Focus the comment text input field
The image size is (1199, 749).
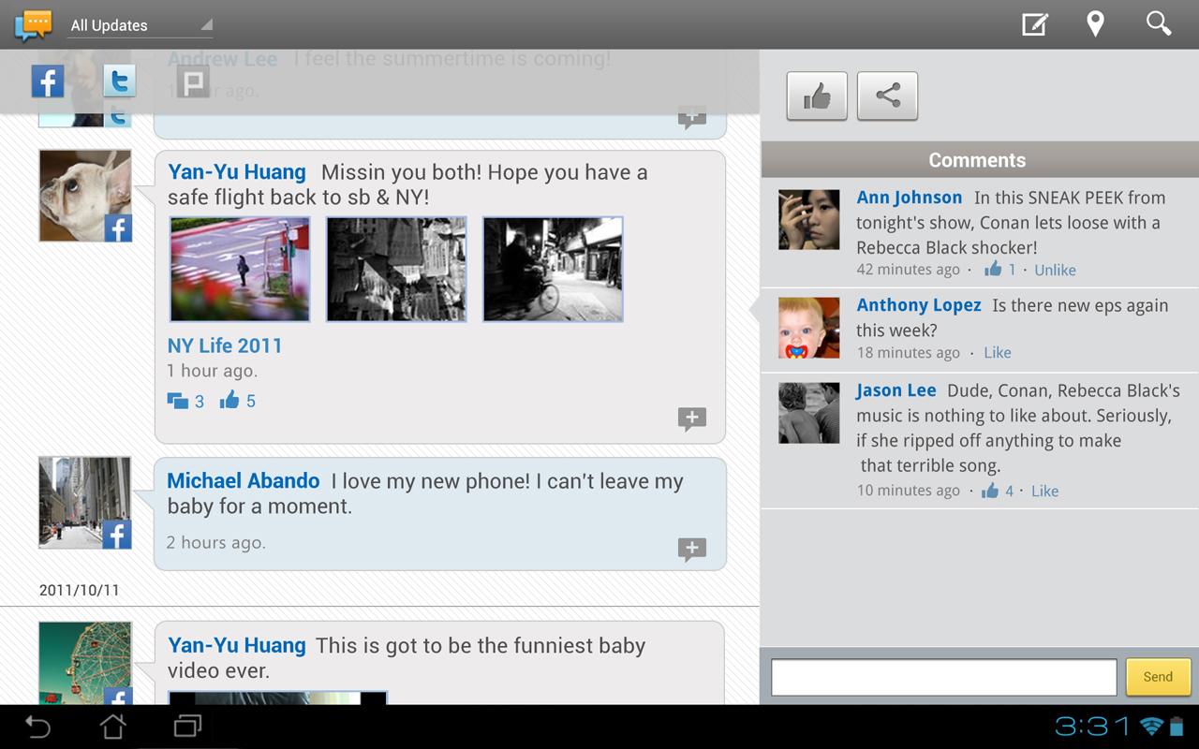click(943, 677)
